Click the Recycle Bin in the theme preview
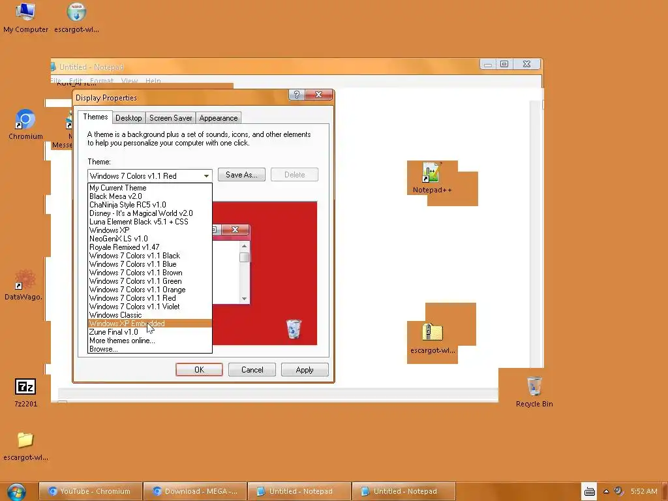This screenshot has width=668, height=501. (294, 329)
